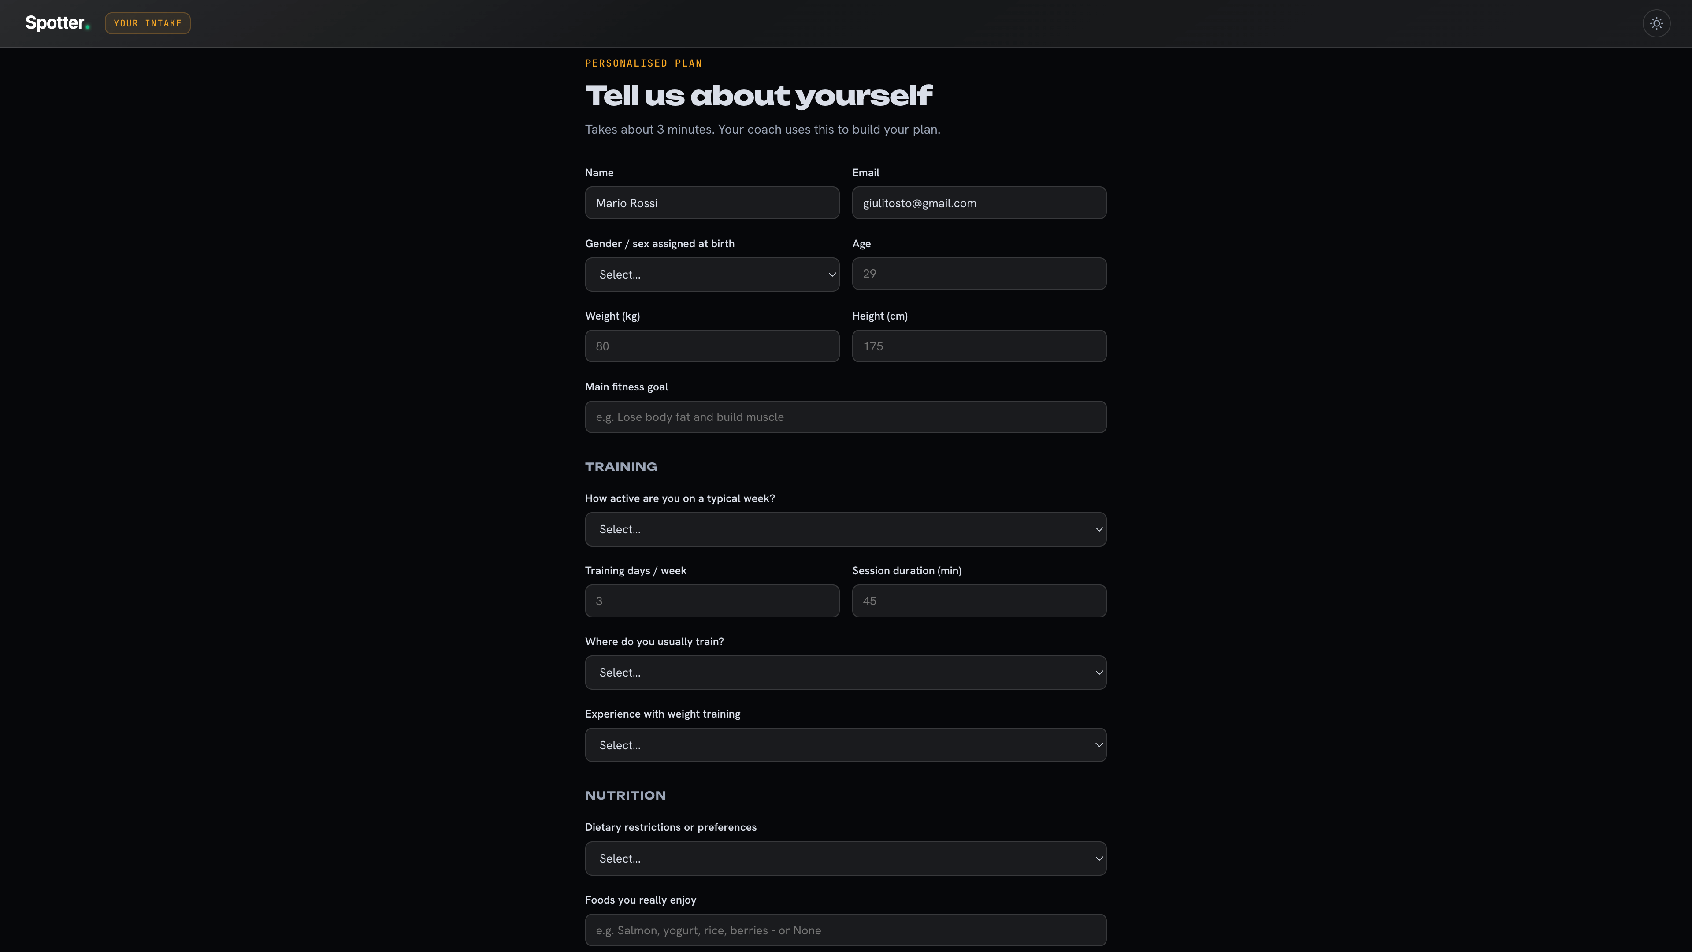Click the Main fitness goal text field
The image size is (1692, 952).
coord(846,417)
